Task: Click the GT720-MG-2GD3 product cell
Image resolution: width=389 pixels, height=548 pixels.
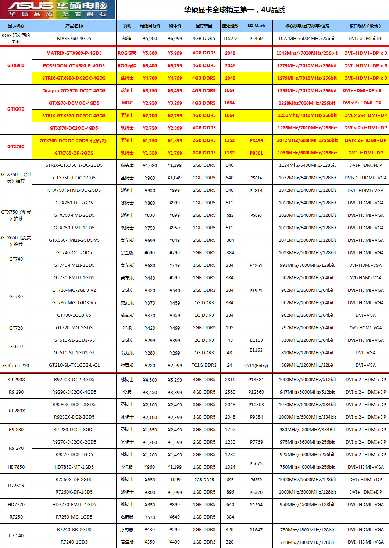Action: tap(74, 328)
